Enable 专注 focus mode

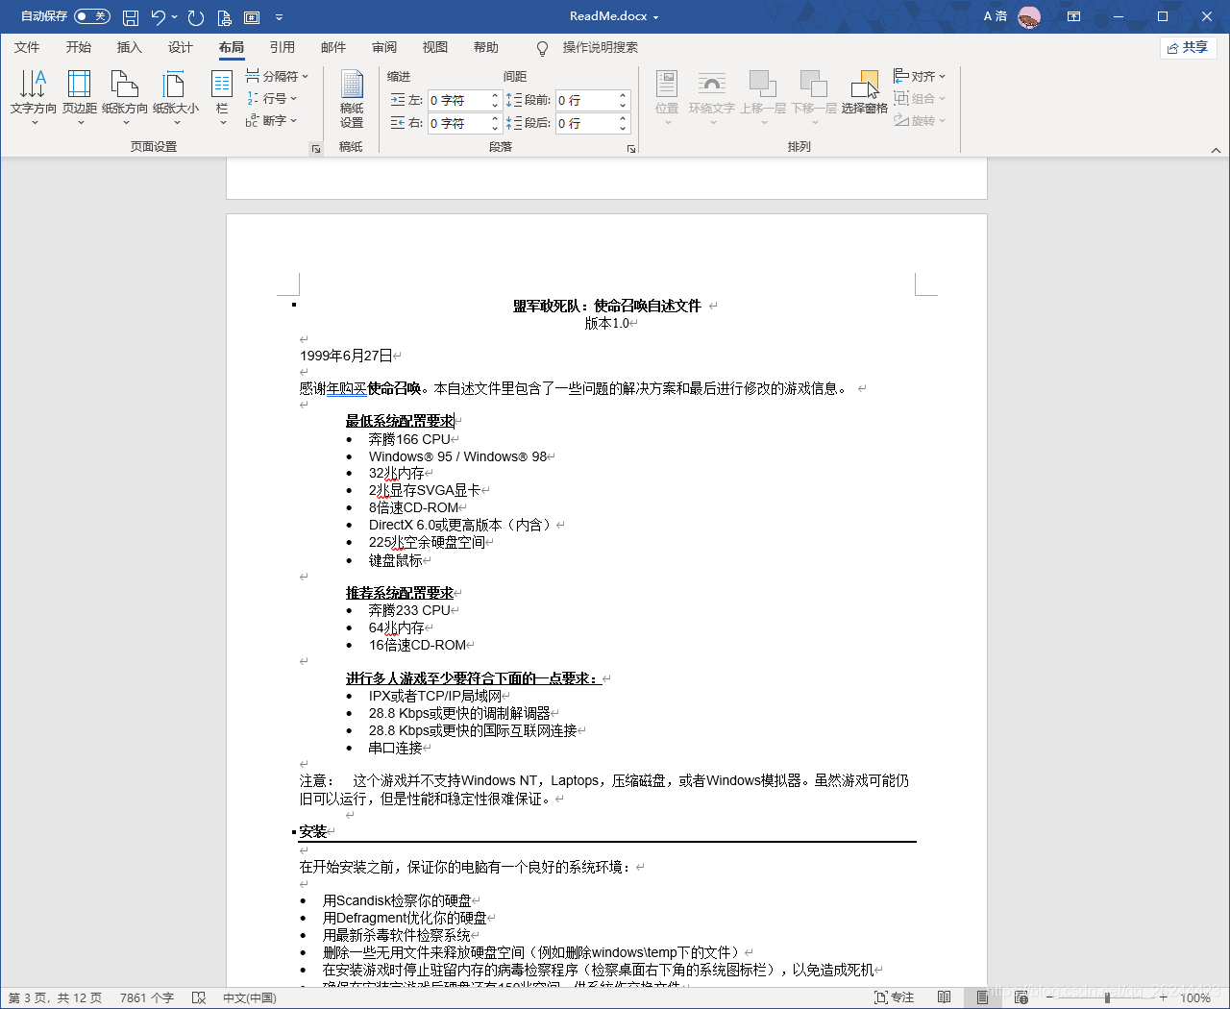894,997
